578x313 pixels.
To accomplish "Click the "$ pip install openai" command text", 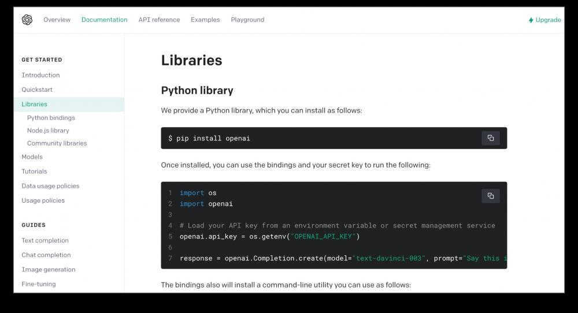I will point(209,139).
